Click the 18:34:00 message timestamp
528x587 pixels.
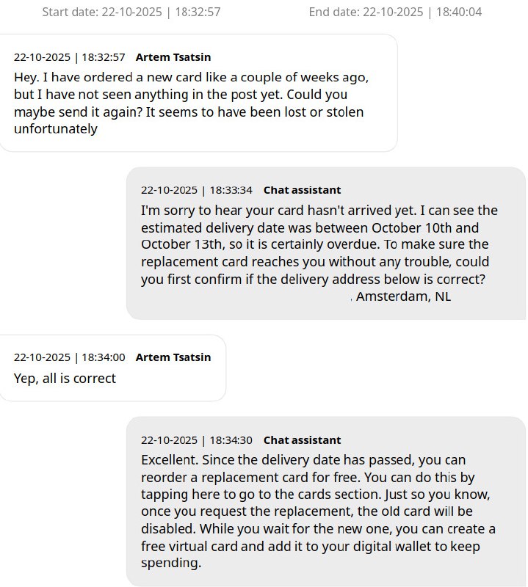click(70, 357)
